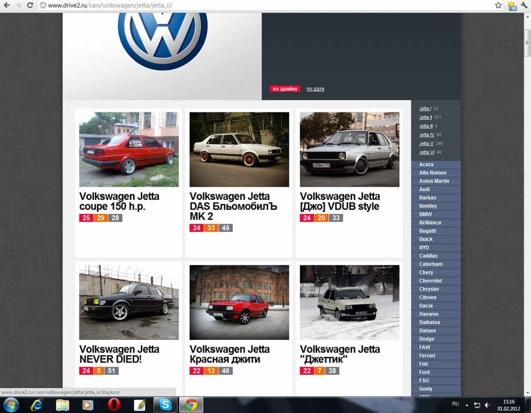Viewport: 531px width, 413px height.
Task: Open the Jetta VI model link
Action: pos(426,152)
